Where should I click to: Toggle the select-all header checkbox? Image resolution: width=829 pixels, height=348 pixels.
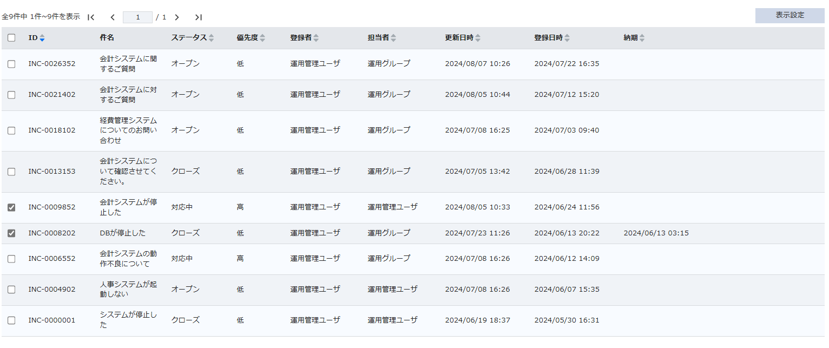11,38
